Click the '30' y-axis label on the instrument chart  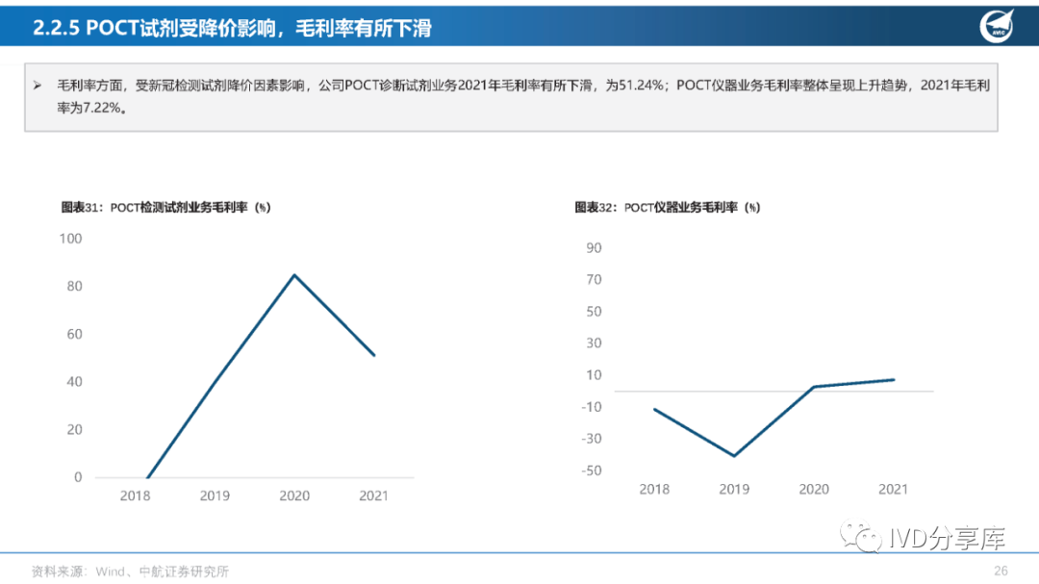pyautogui.click(x=594, y=343)
